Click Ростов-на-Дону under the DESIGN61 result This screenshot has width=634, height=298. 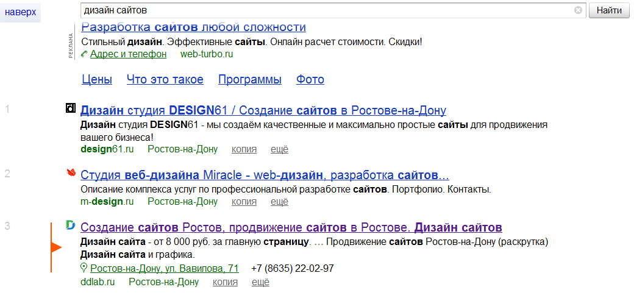[183, 149]
